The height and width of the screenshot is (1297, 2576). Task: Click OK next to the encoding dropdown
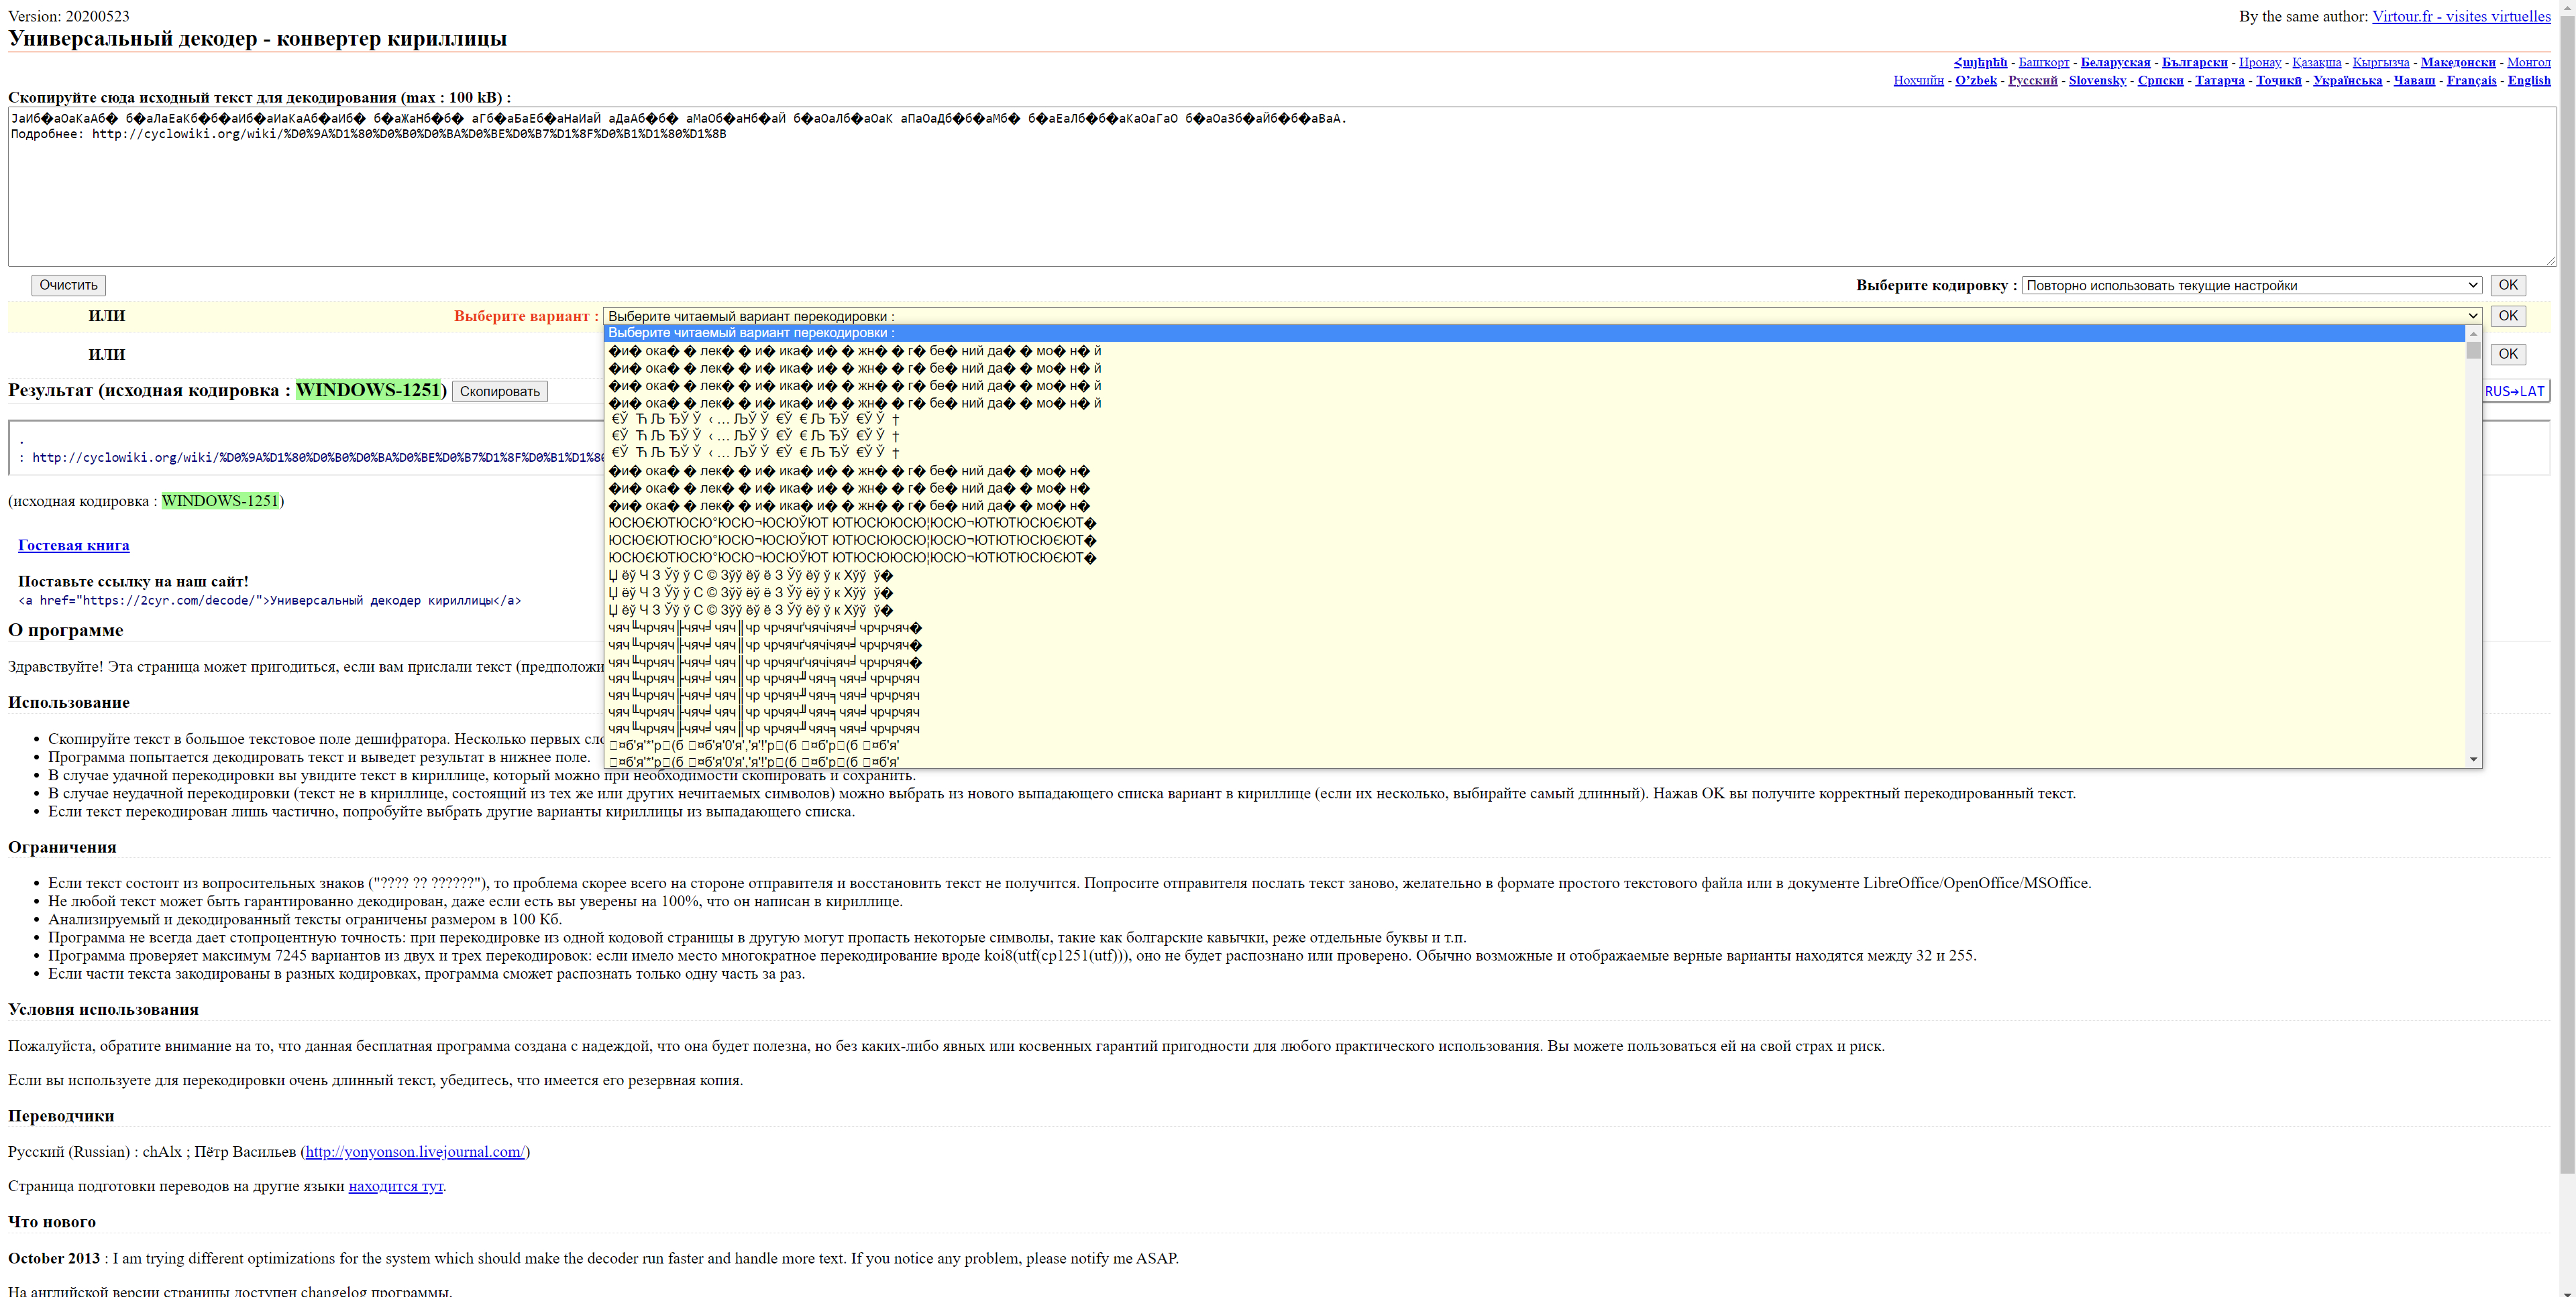click(x=2507, y=285)
